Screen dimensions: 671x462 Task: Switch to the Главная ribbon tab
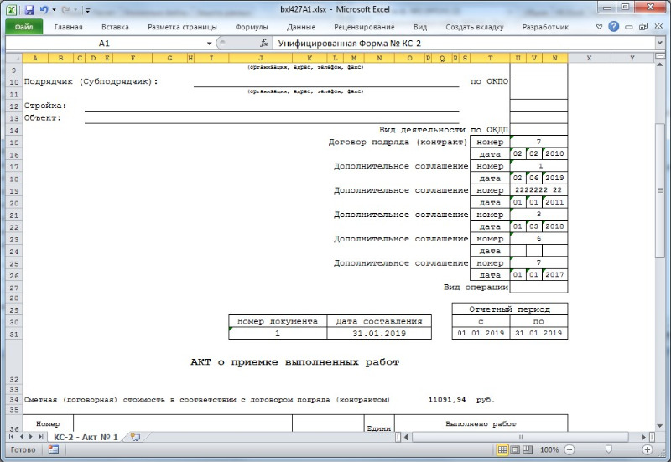pos(69,27)
